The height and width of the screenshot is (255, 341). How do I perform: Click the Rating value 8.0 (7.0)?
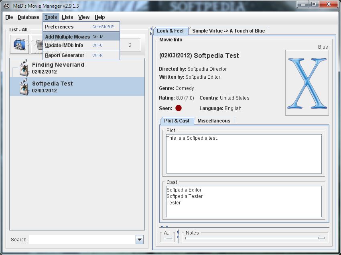click(185, 98)
